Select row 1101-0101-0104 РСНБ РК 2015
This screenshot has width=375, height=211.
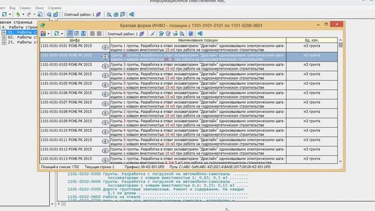(x=189, y=76)
